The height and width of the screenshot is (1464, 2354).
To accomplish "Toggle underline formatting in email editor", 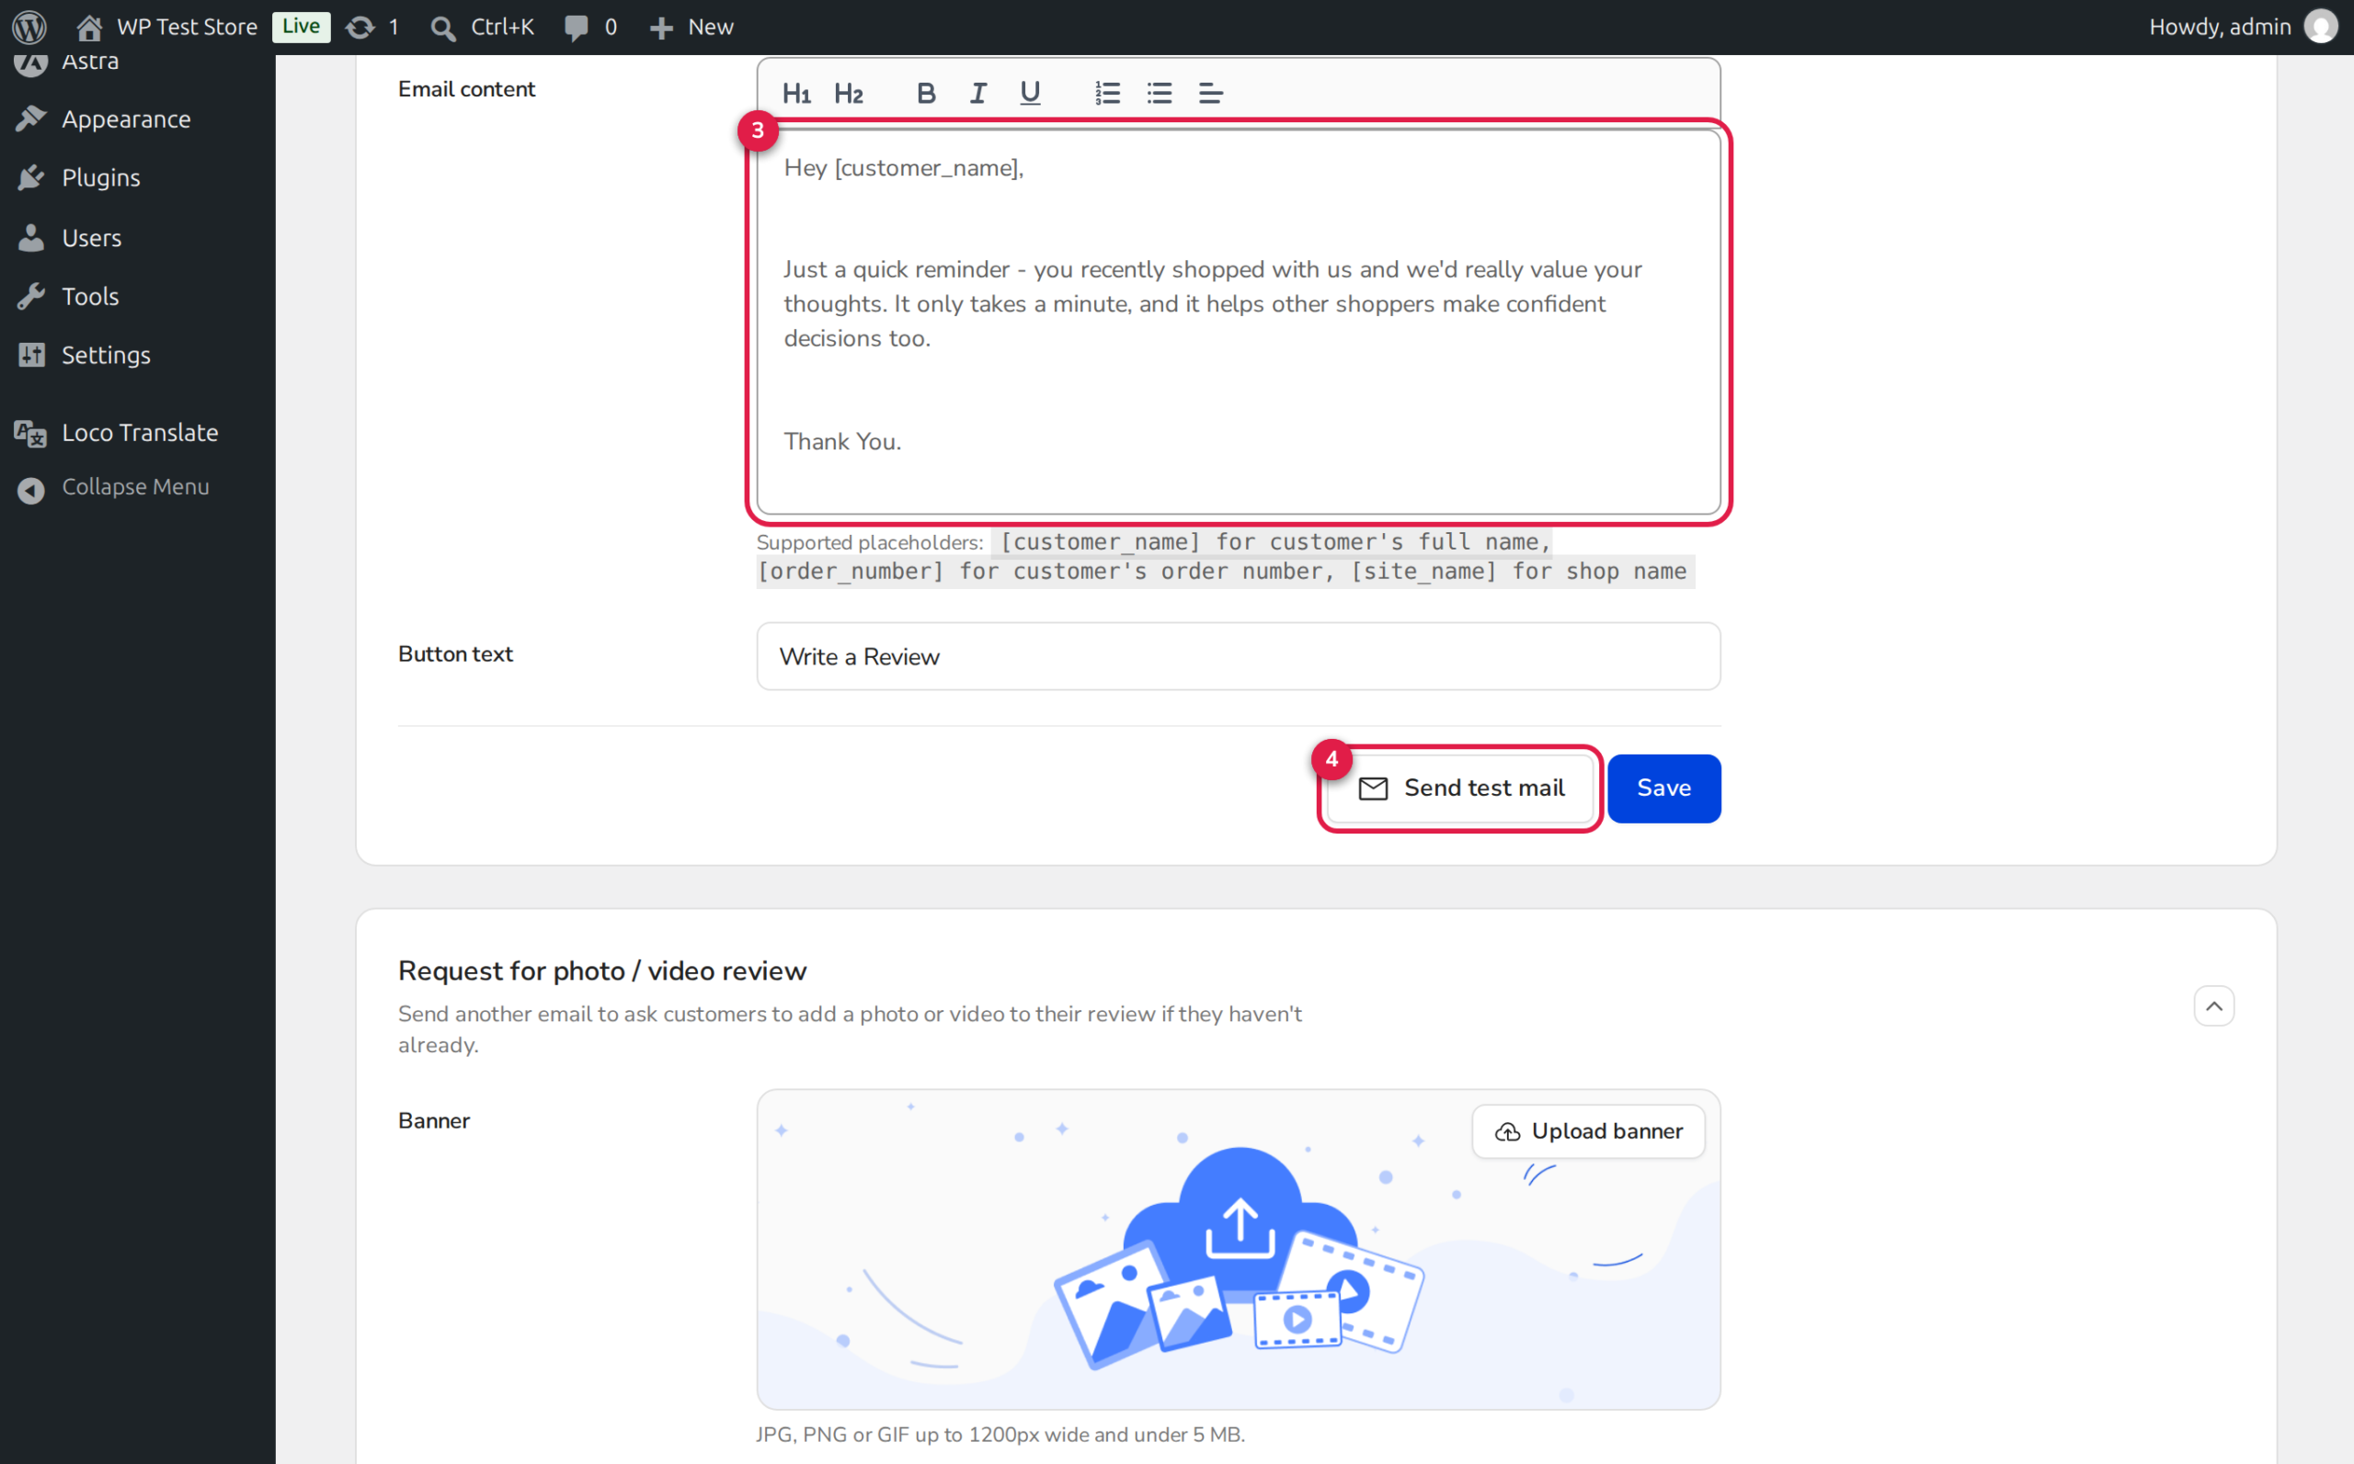I will click(1030, 93).
